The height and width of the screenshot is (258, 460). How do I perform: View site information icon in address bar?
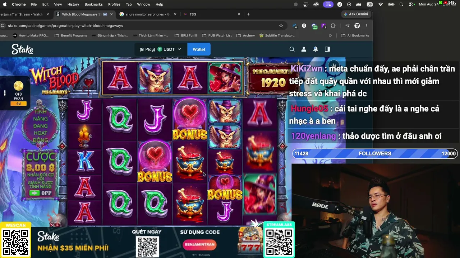click(x=3, y=25)
